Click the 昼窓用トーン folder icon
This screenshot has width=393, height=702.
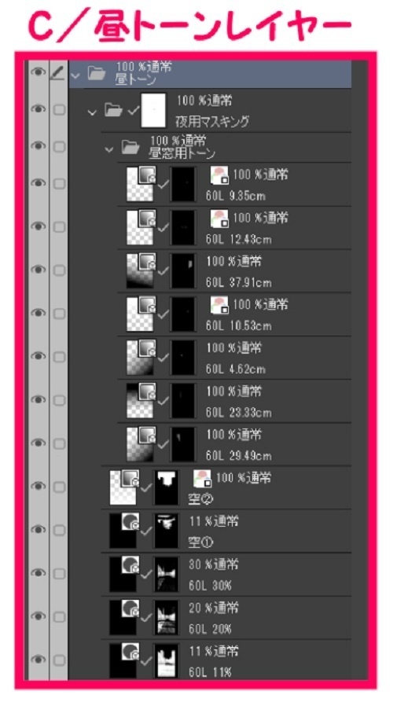pos(130,147)
